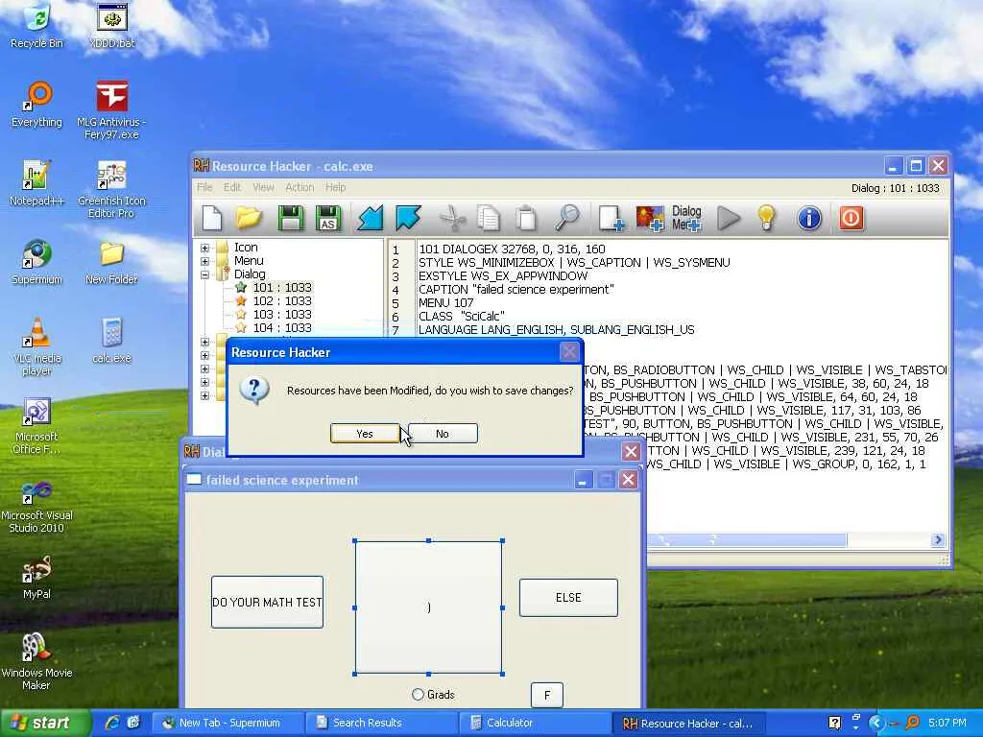Click the magnifying glass Find icon

(x=566, y=218)
